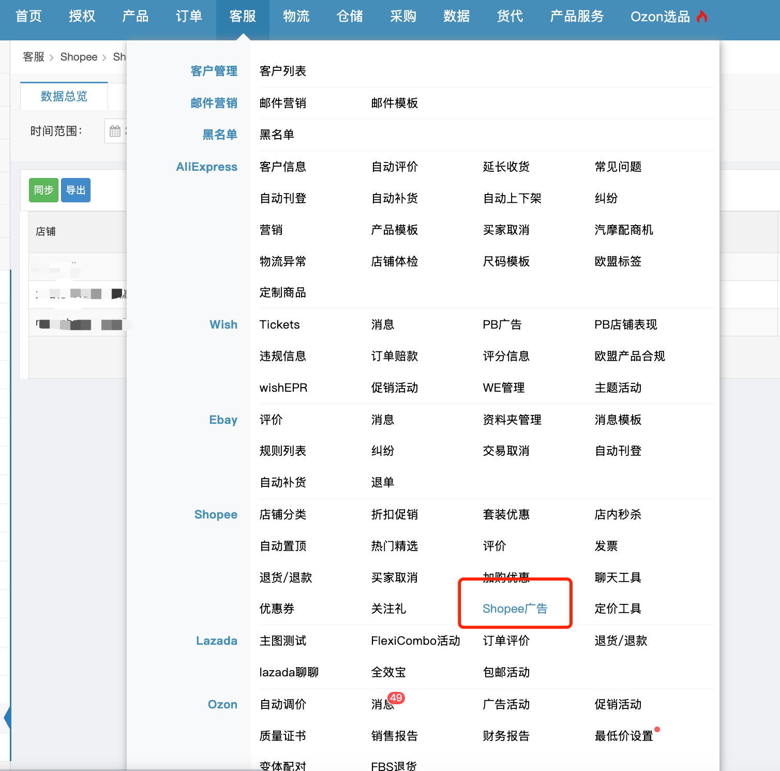The height and width of the screenshot is (771, 780).
Task: Open Shopee 优惠券 entry
Action: coord(277,609)
